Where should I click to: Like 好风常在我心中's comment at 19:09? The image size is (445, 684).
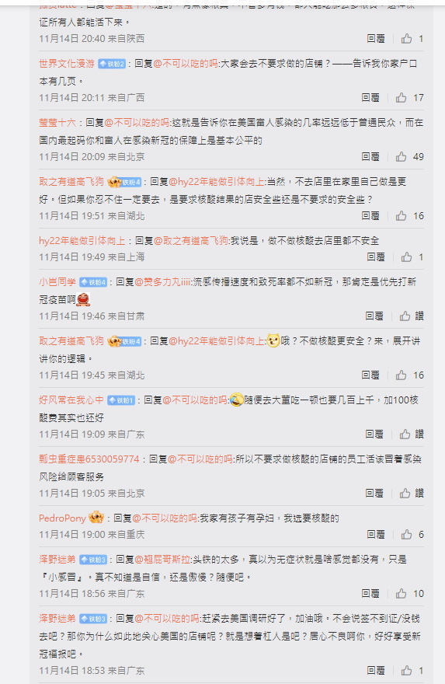(405, 434)
